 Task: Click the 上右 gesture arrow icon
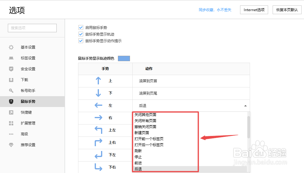tap(98, 142)
